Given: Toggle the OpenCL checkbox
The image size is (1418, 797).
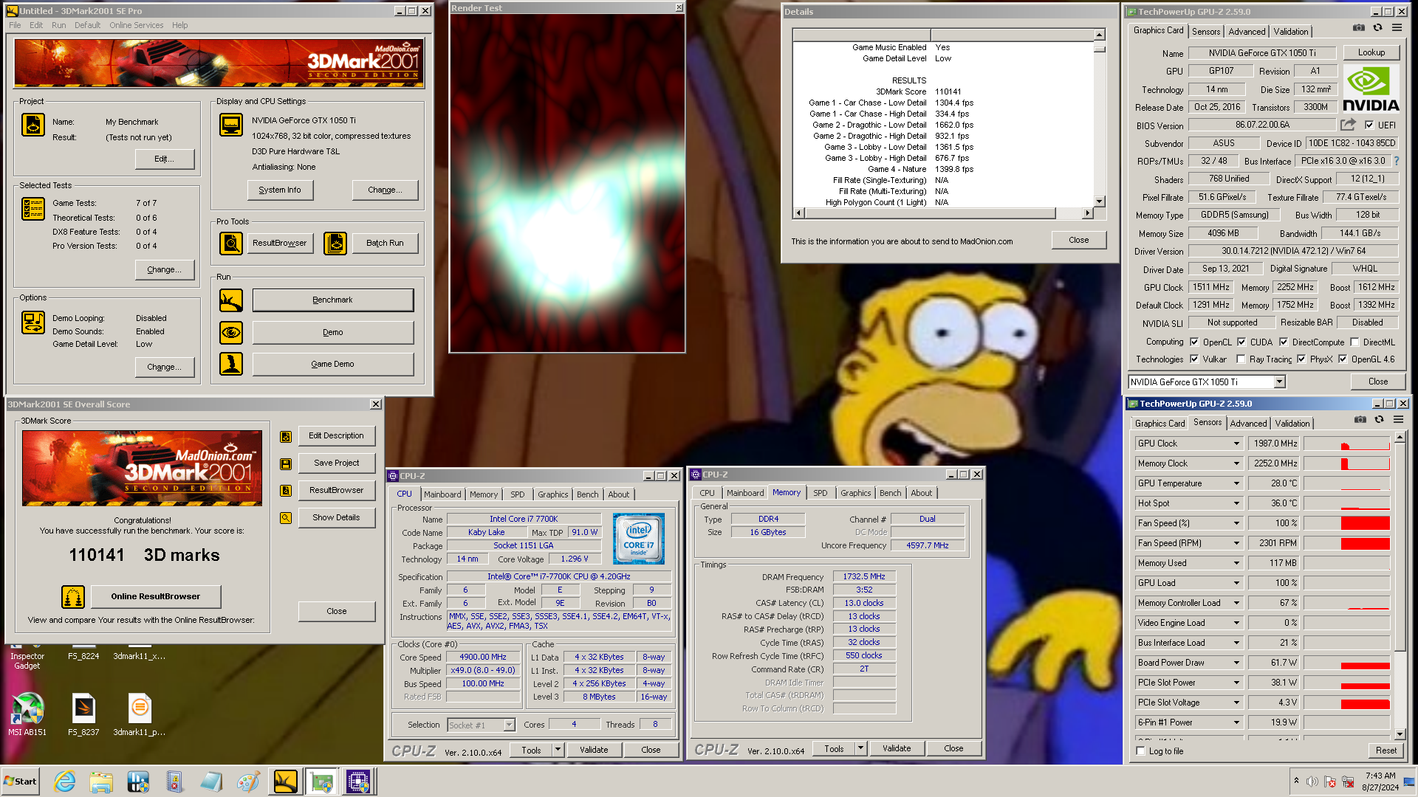Looking at the screenshot, I should click(x=1194, y=342).
